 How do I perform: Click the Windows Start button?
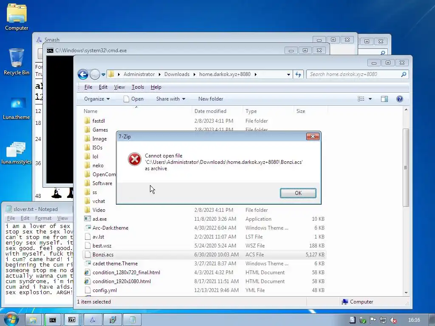coord(11,319)
